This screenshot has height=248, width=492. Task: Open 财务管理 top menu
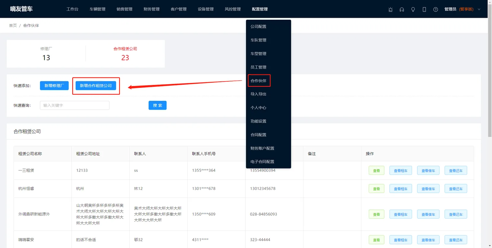tap(152, 9)
